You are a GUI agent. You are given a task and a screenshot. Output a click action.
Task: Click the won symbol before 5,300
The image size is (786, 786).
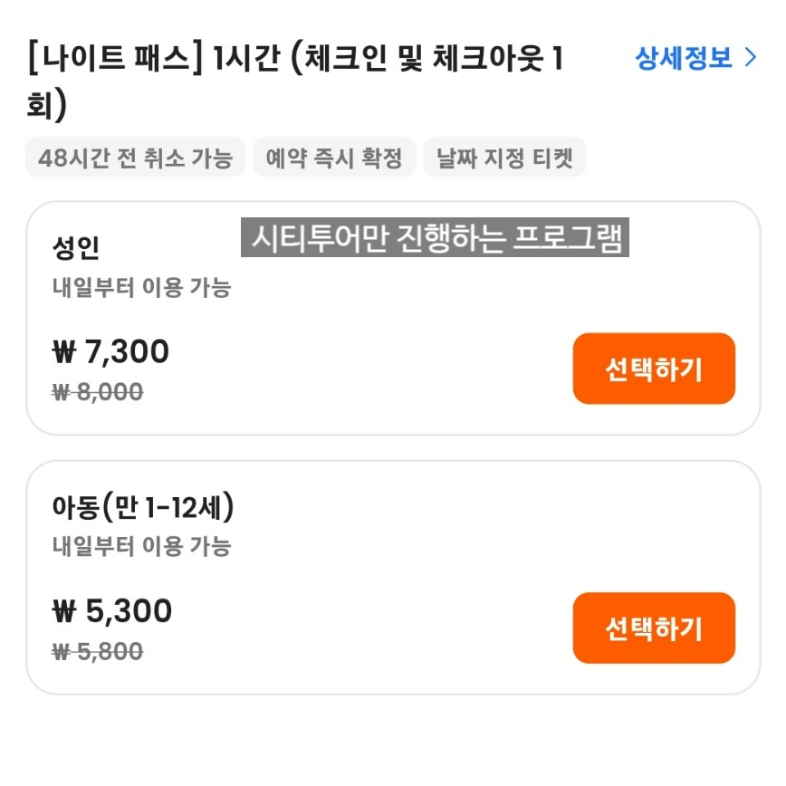click(x=64, y=612)
